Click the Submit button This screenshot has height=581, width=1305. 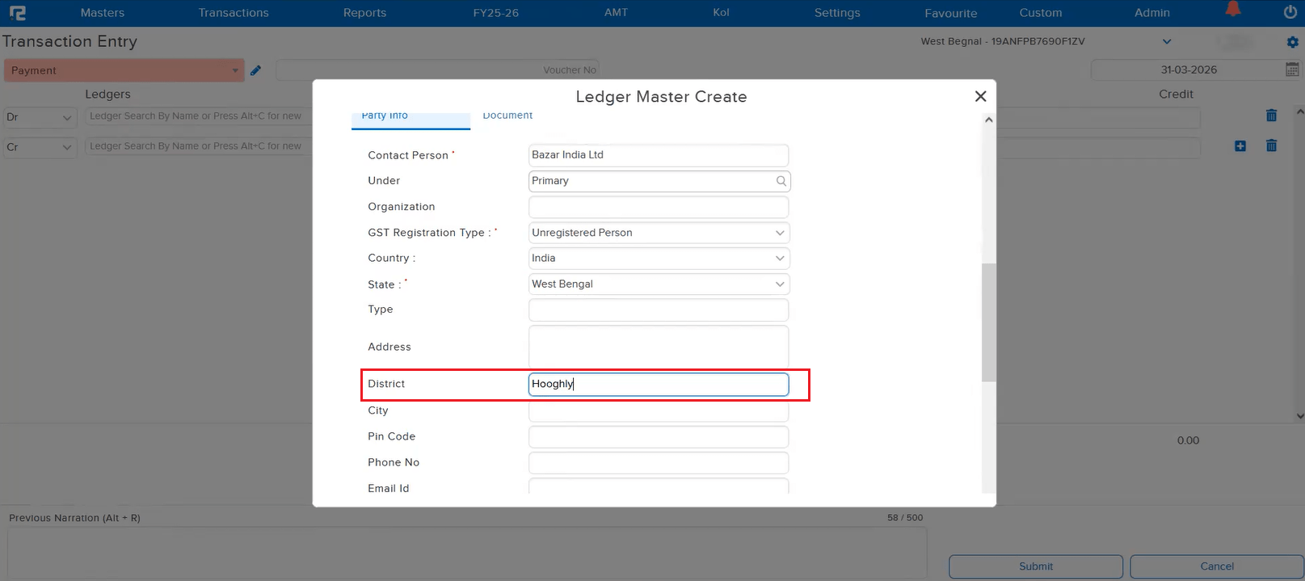tap(1035, 566)
